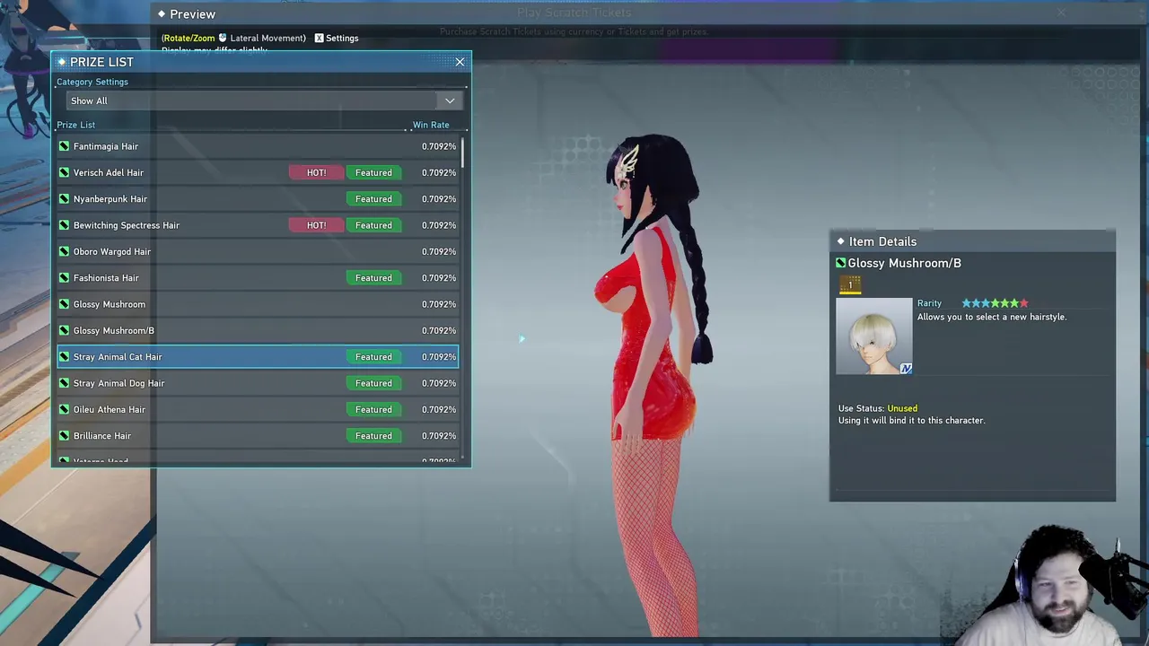The width and height of the screenshot is (1149, 646).
Task: Click the green icon beside Brilliance Hair
Action: point(64,436)
